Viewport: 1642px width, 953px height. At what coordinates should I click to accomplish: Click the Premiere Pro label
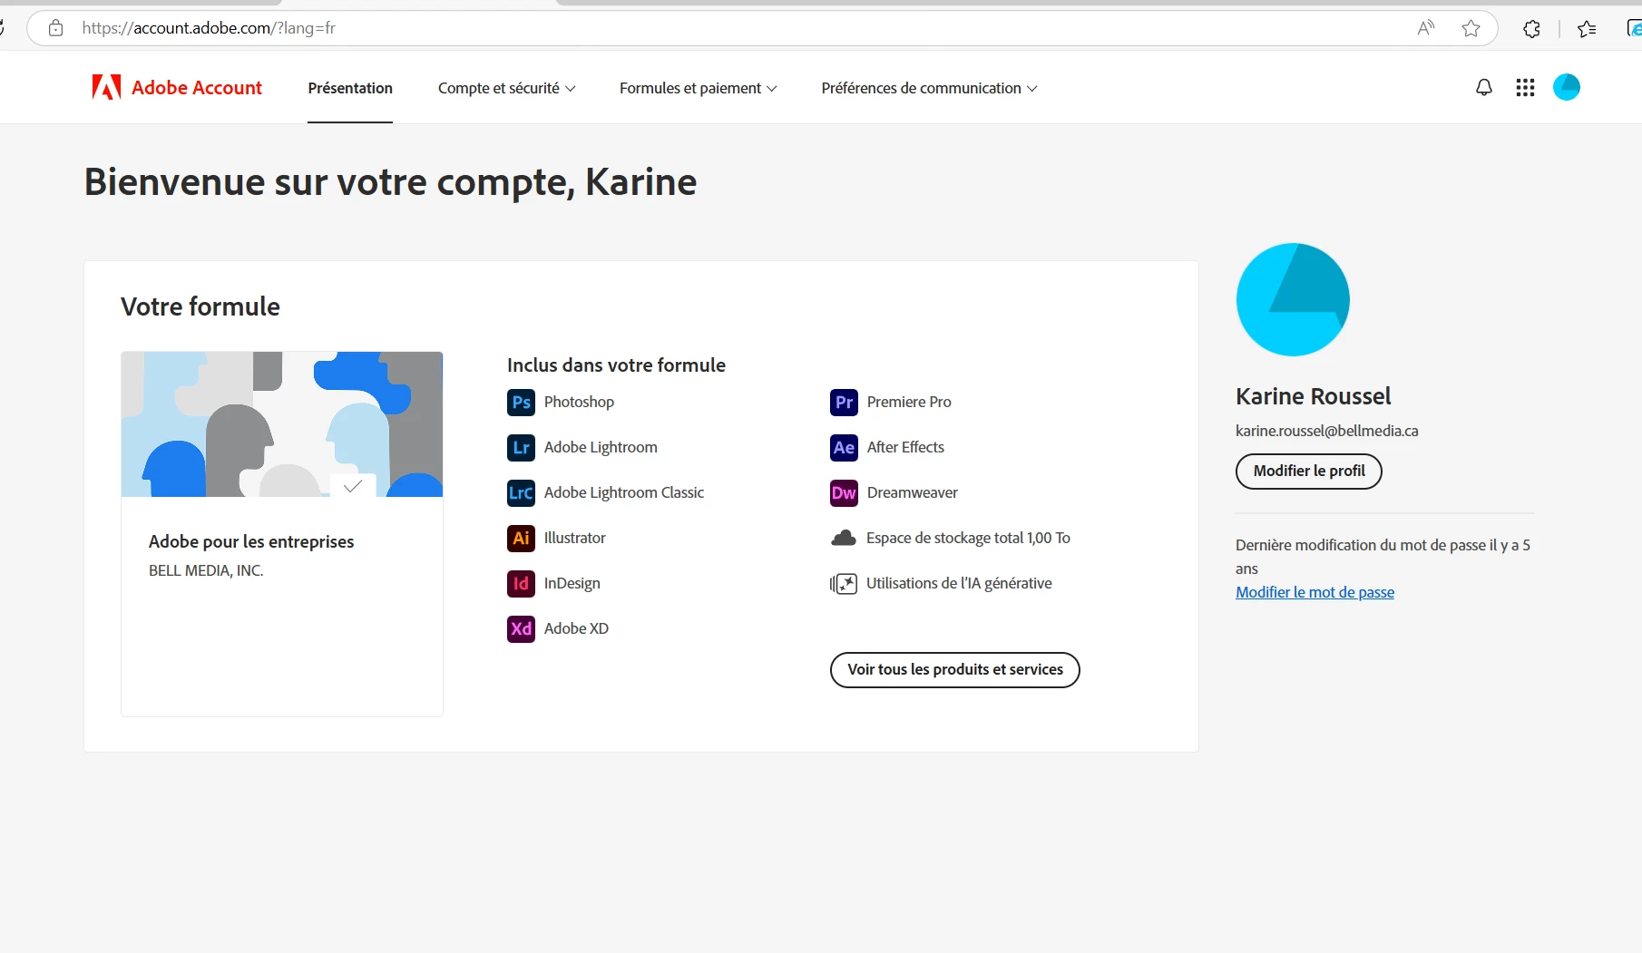[909, 402]
